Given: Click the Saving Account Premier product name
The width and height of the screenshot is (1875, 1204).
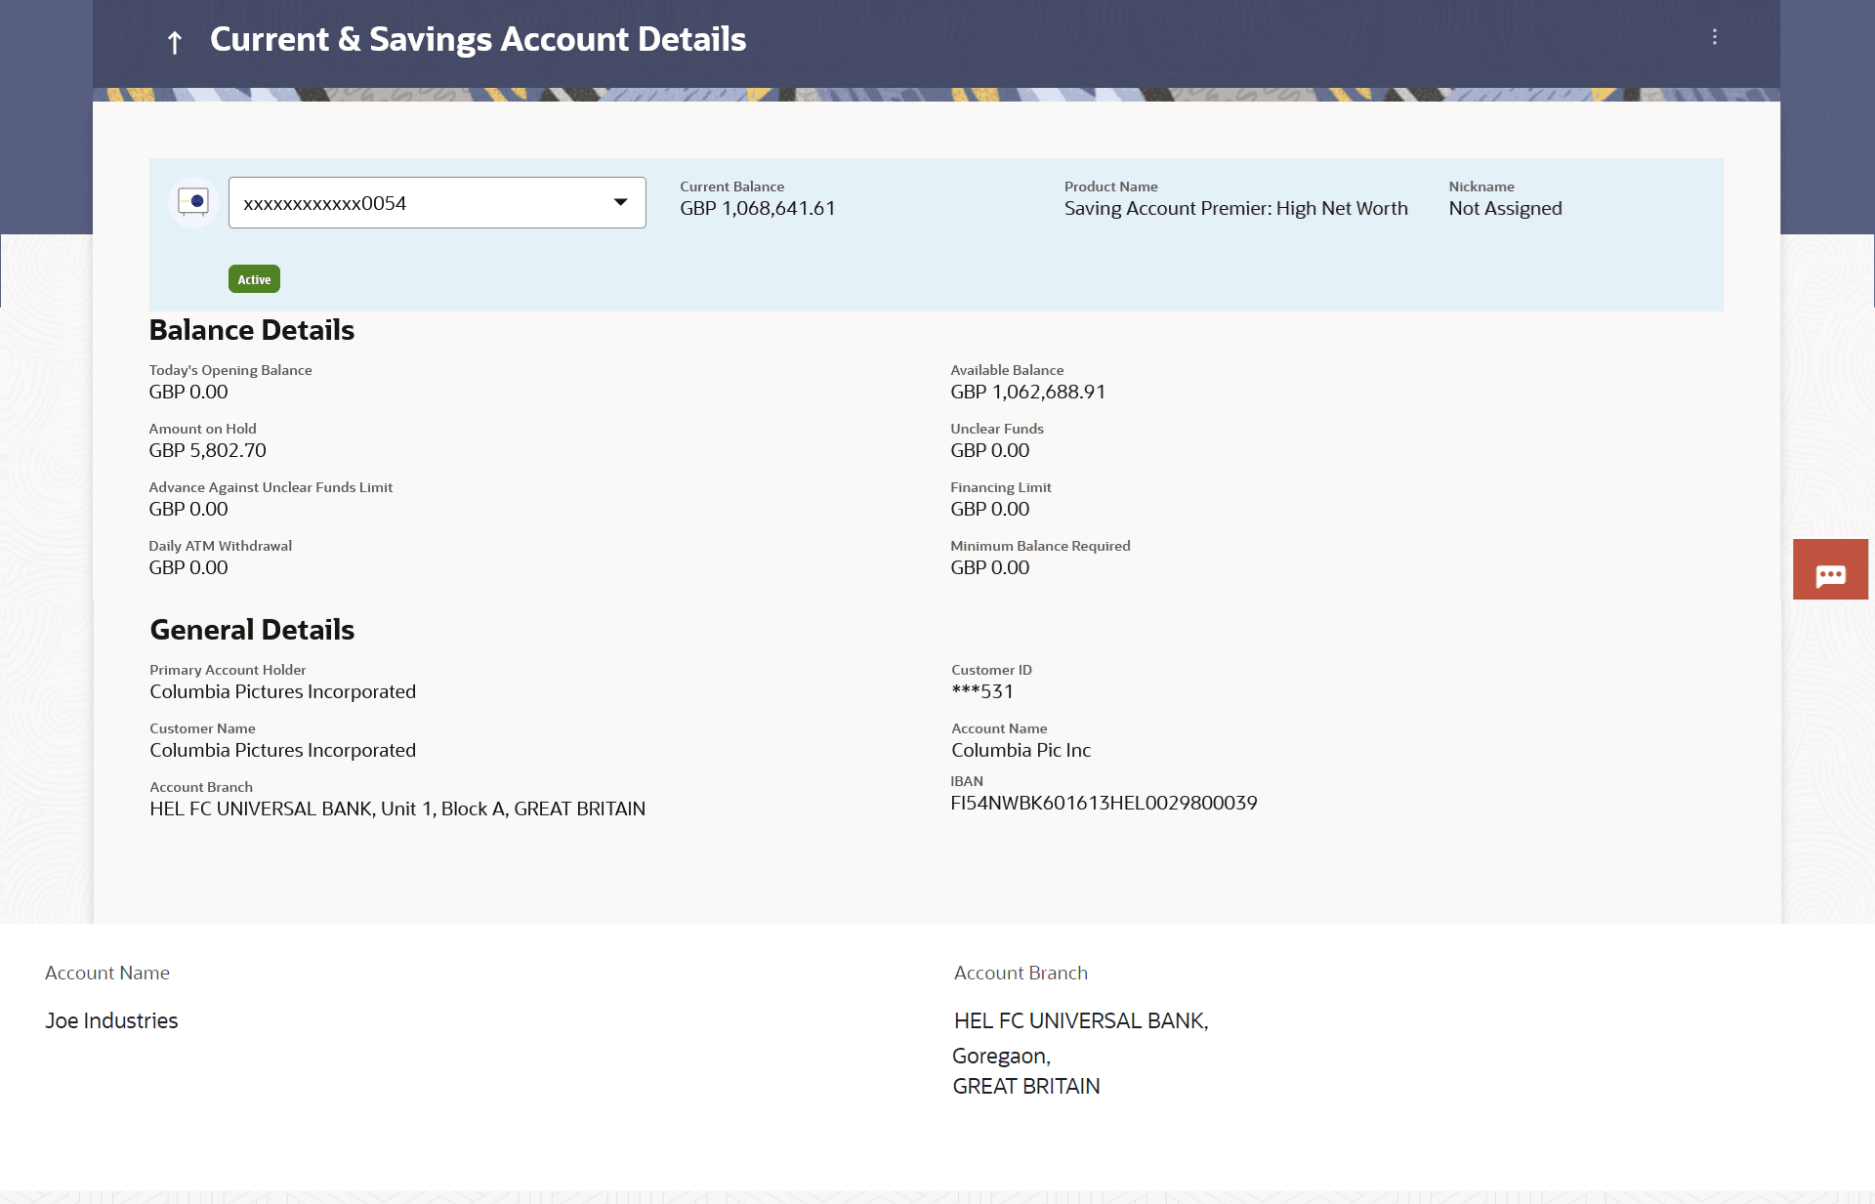Looking at the screenshot, I should (x=1235, y=208).
